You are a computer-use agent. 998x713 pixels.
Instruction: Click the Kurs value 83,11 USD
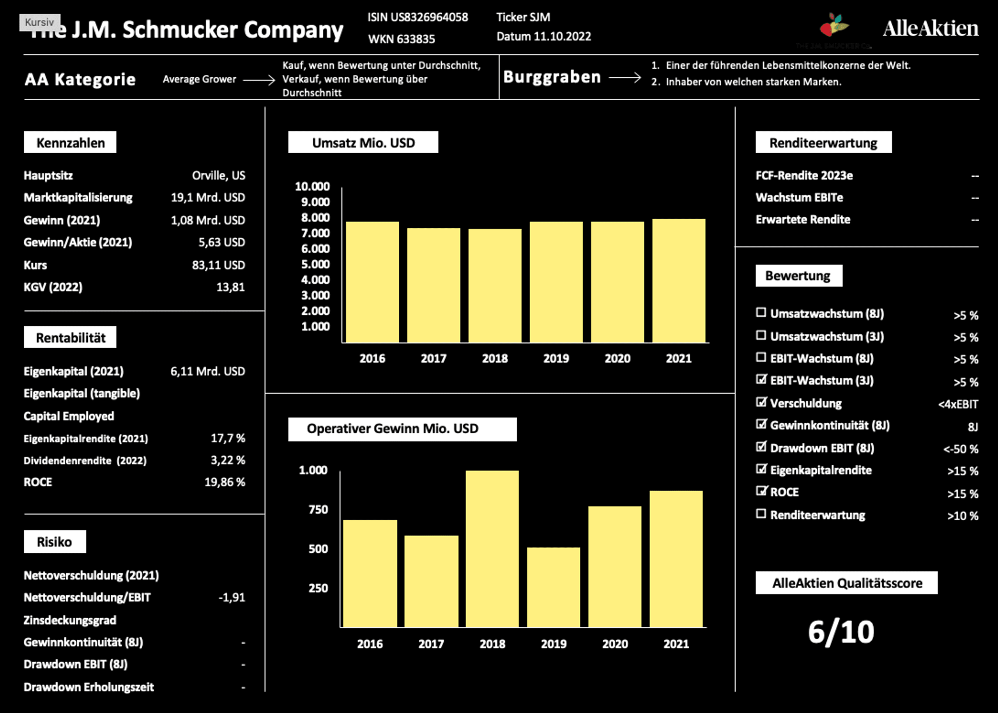click(218, 265)
